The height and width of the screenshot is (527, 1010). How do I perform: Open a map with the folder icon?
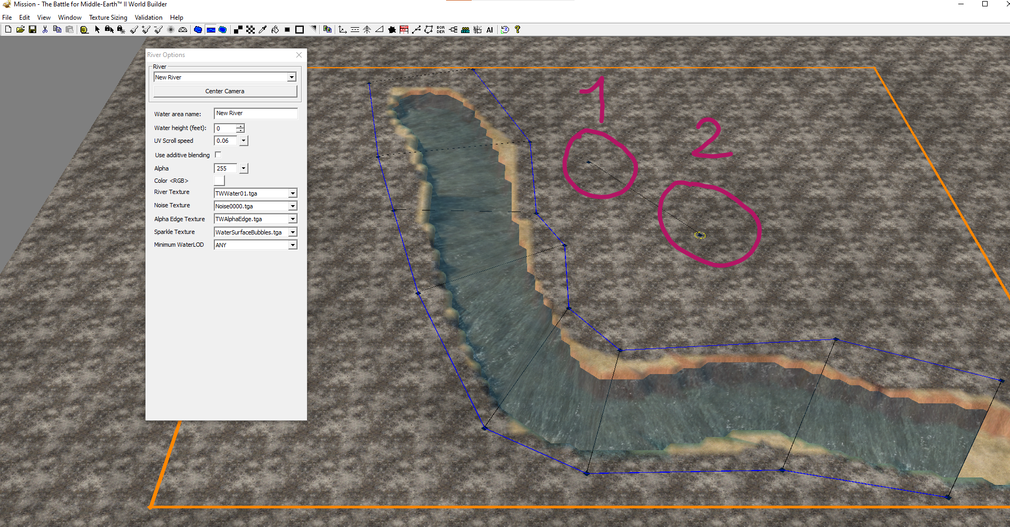pyautogui.click(x=20, y=30)
